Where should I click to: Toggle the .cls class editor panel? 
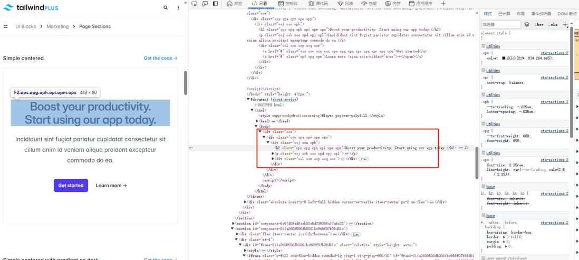pos(553,24)
